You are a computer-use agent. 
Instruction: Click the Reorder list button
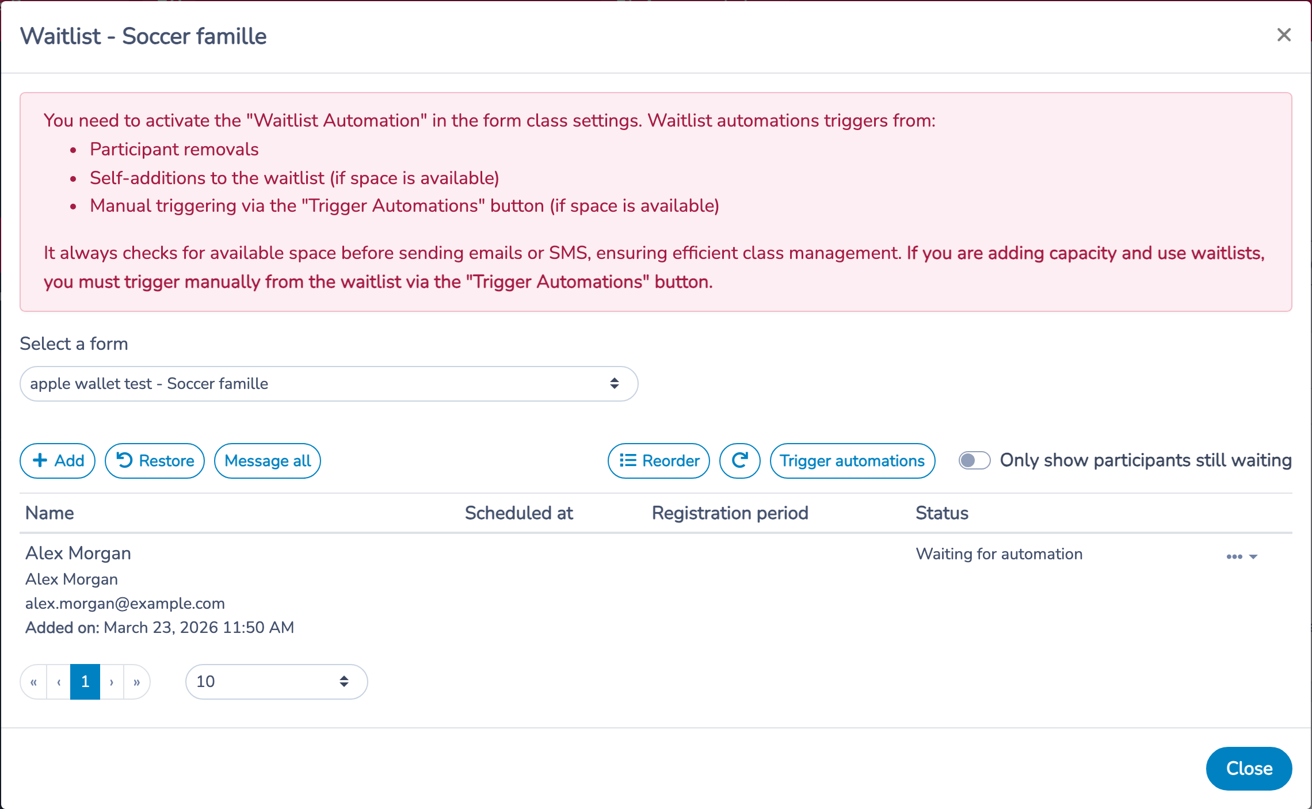659,461
